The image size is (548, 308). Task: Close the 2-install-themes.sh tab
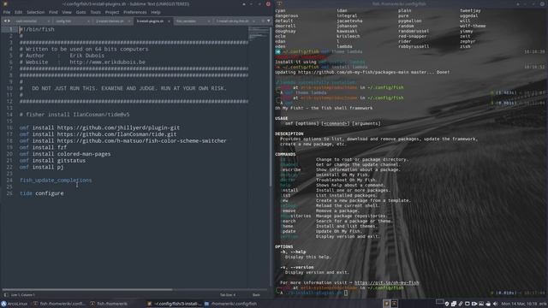click(x=129, y=21)
